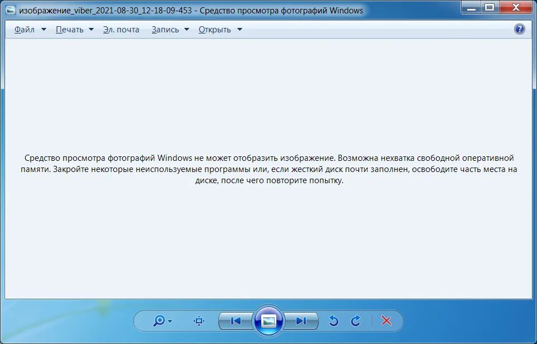
Task: Open the Печать menu
Action: [70, 30]
